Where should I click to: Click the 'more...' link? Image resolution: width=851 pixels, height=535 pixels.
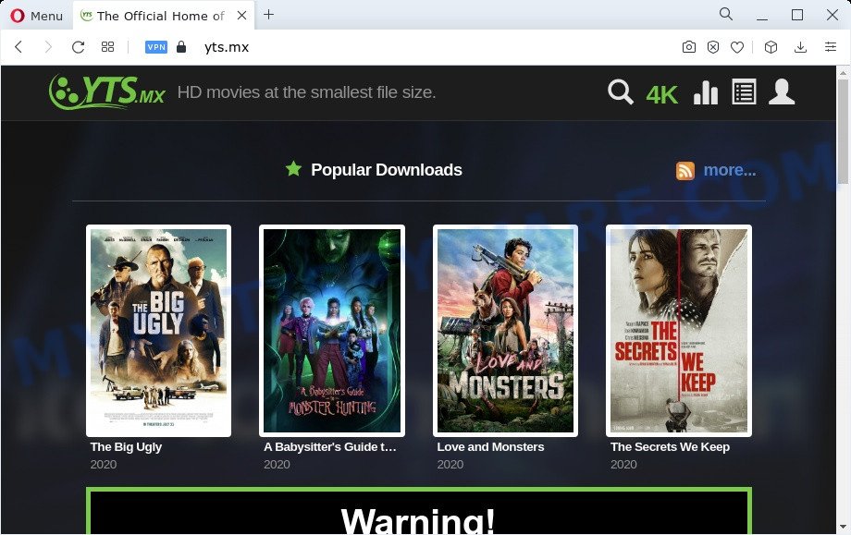[730, 170]
